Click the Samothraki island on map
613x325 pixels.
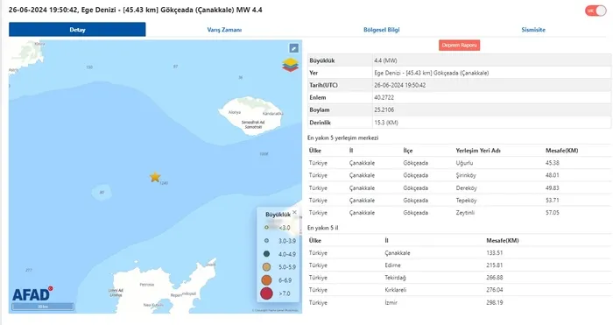point(250,117)
